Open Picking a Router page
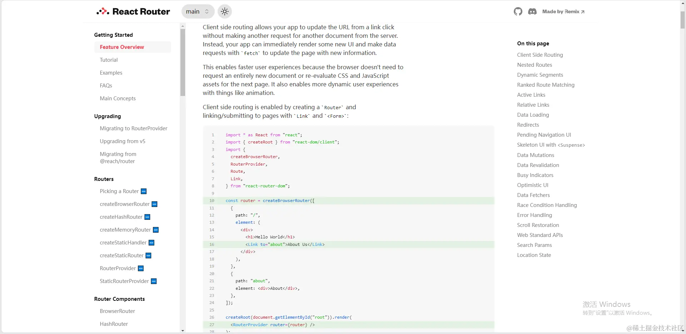The width and height of the screenshot is (686, 334). [x=119, y=191]
